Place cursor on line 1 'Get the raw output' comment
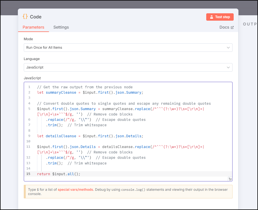The width and height of the screenshot is (258, 210). [85, 87]
